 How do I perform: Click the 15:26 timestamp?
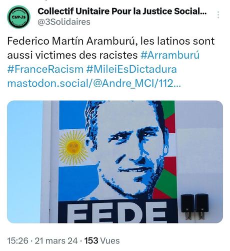[x=17, y=240]
